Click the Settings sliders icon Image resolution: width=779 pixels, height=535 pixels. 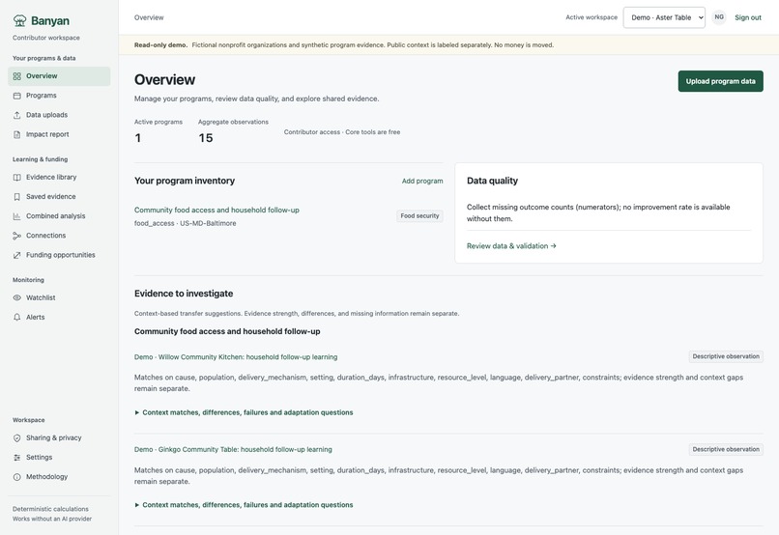[x=16, y=458]
